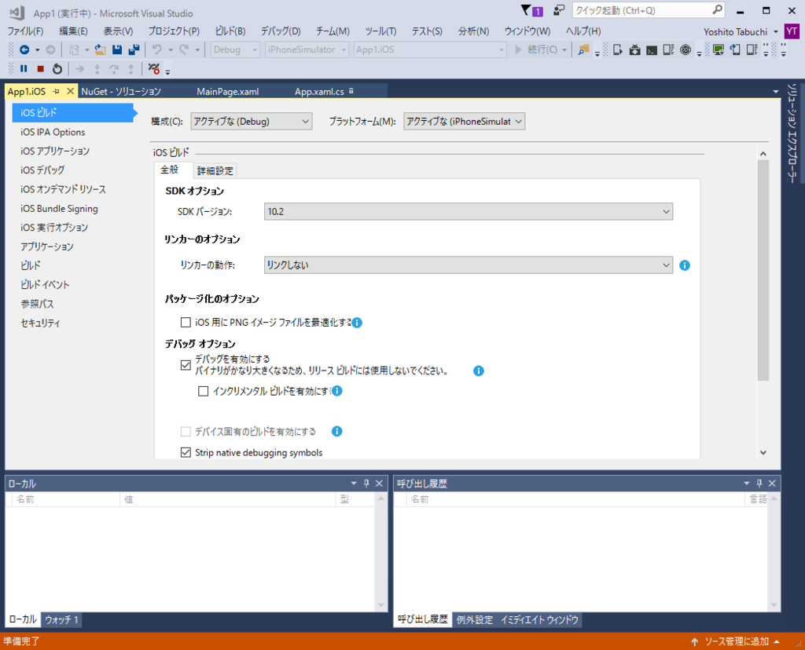Click the Open File folder icon
The image size is (805, 650).
100,49
